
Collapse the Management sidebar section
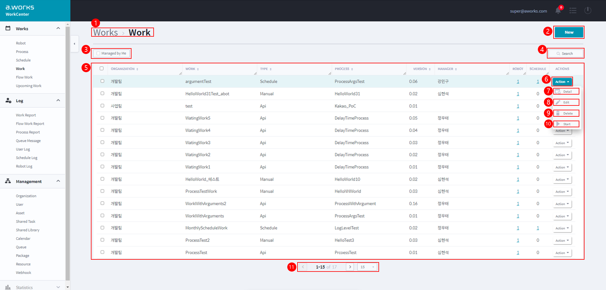coord(58,181)
